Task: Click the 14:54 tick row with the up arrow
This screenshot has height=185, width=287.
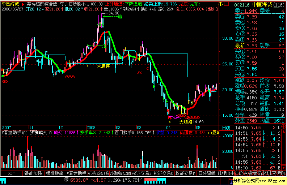Action: pyautogui.click(x=258, y=145)
